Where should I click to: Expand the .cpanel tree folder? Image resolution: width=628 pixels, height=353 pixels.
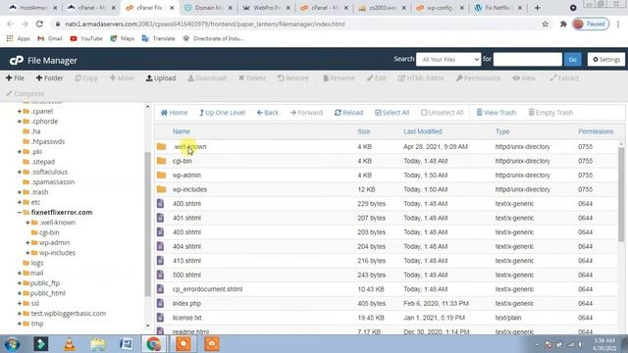[20, 111]
